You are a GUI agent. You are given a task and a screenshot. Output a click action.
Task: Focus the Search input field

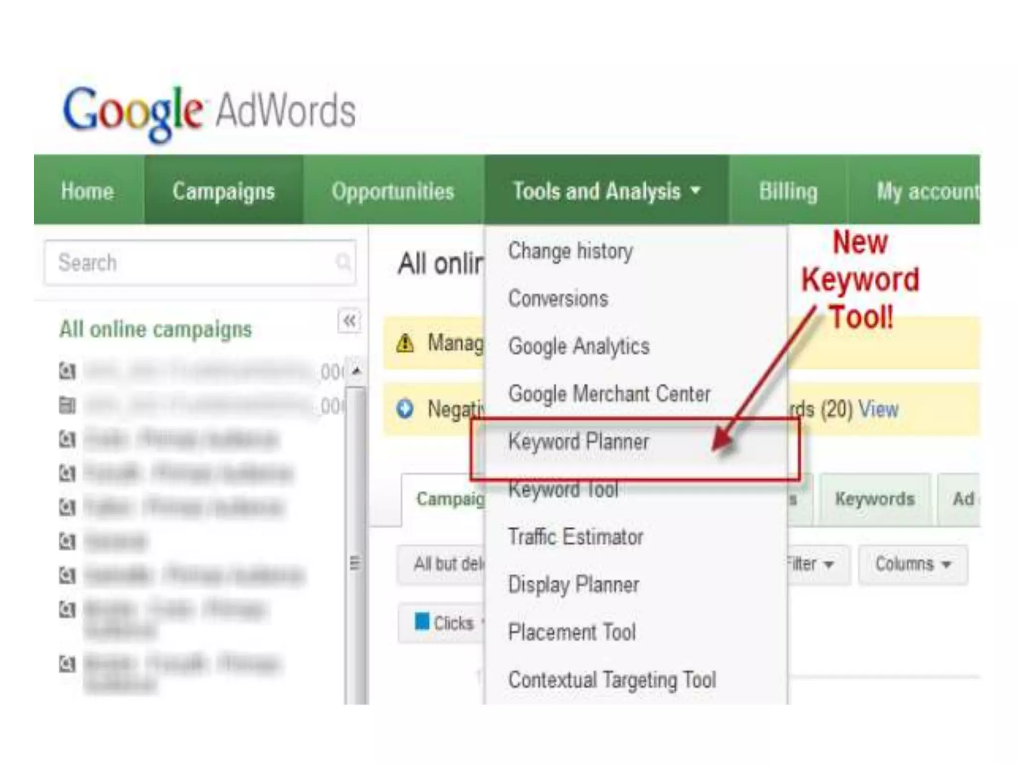coord(189,263)
